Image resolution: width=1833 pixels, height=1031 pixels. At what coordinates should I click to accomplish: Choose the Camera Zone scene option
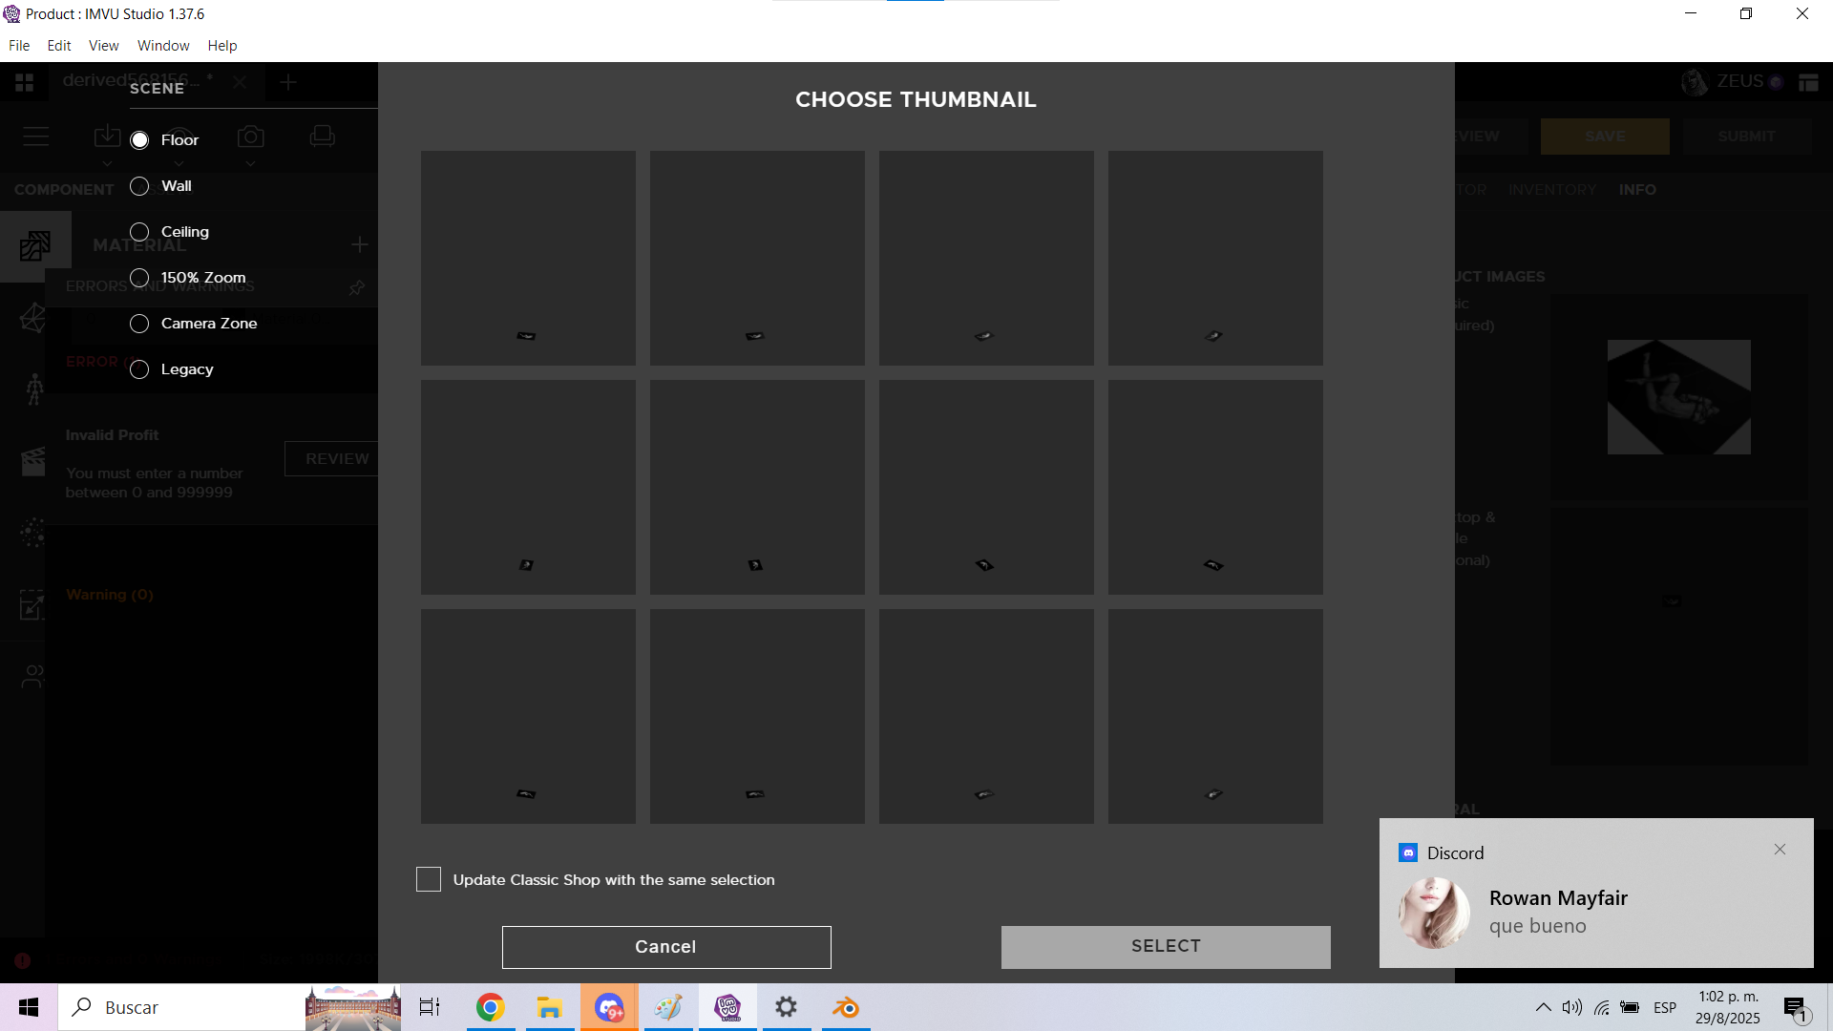(140, 324)
